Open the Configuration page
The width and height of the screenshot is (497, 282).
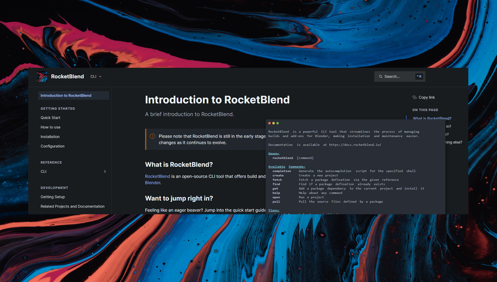click(53, 146)
